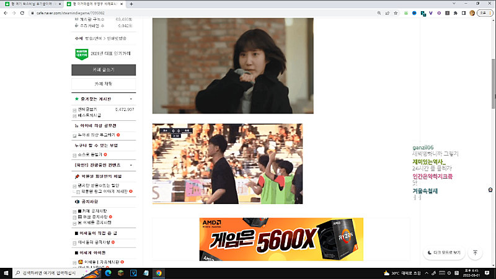Click chat username 재미있는역사_

pos(429,162)
